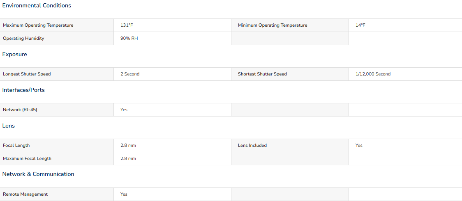Click the Minimum Operating Temperature label
This screenshot has height=201, width=462.
pyautogui.click(x=273, y=25)
